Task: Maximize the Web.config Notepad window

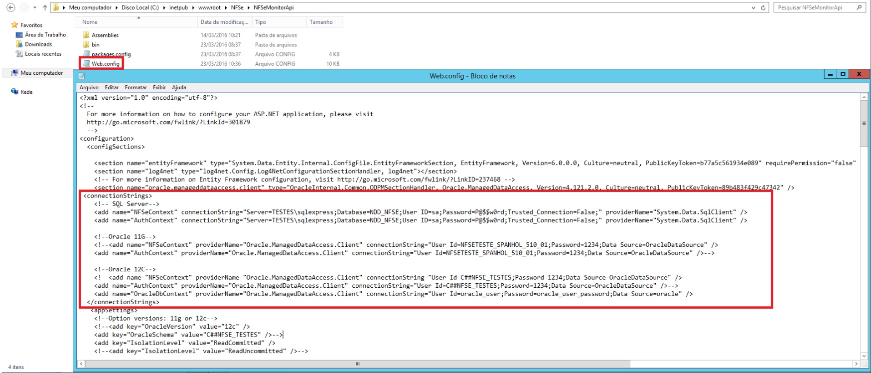Action: point(843,74)
